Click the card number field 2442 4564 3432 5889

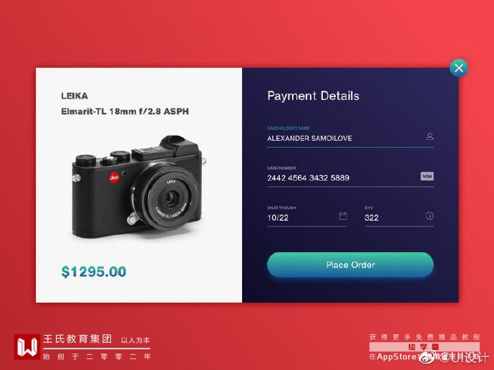coord(350,178)
